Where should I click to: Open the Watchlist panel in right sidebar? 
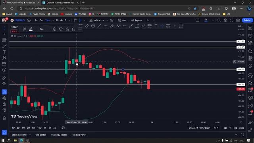tap(250, 28)
